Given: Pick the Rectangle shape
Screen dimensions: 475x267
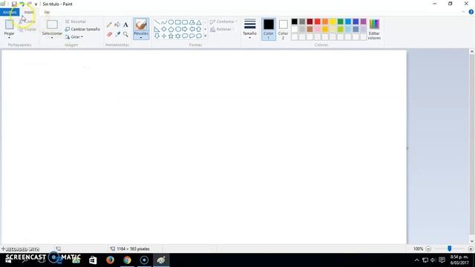Looking at the screenshot, I should coord(178,22).
